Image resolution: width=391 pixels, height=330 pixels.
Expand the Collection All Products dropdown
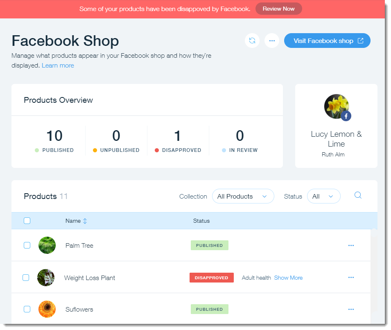pyautogui.click(x=243, y=196)
